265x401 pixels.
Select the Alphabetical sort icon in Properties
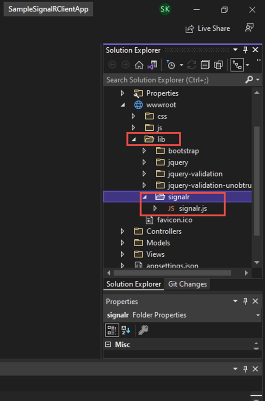point(125,330)
